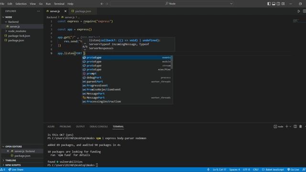Switch to the OUTPUT panel tab
Screen dimensions: 306x172
click(x=80, y=127)
